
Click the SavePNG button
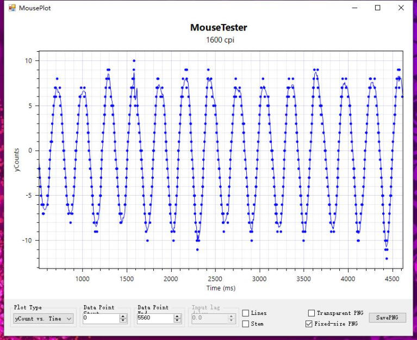pyautogui.click(x=387, y=318)
